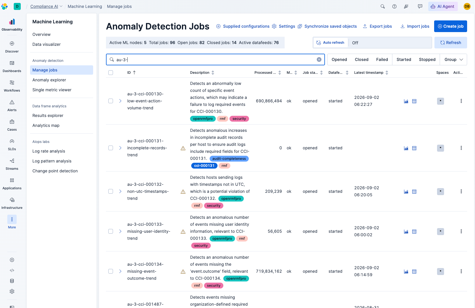Open developer tools code icon in sidebar
The height and width of the screenshot is (308, 475).
[12, 270]
